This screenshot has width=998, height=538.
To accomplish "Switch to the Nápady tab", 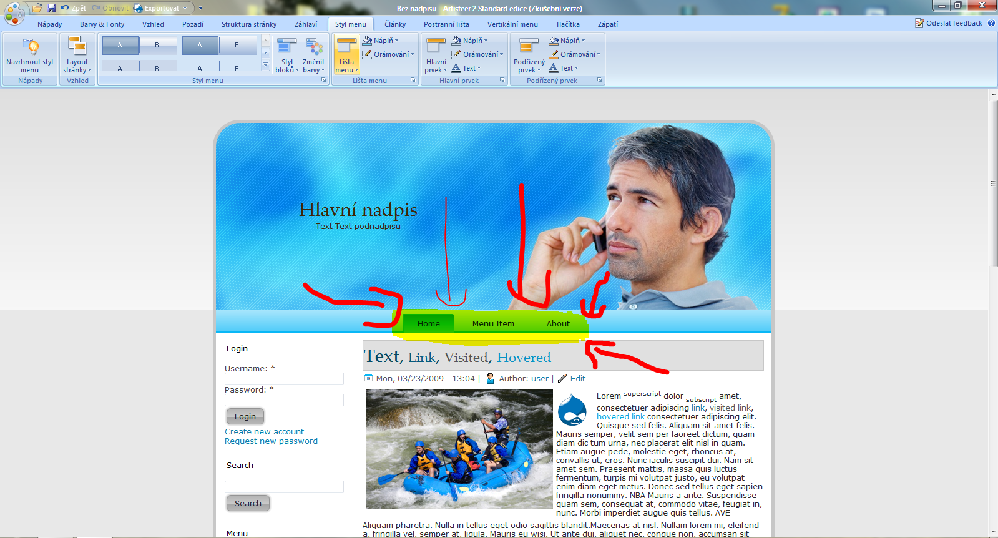I will (50, 24).
